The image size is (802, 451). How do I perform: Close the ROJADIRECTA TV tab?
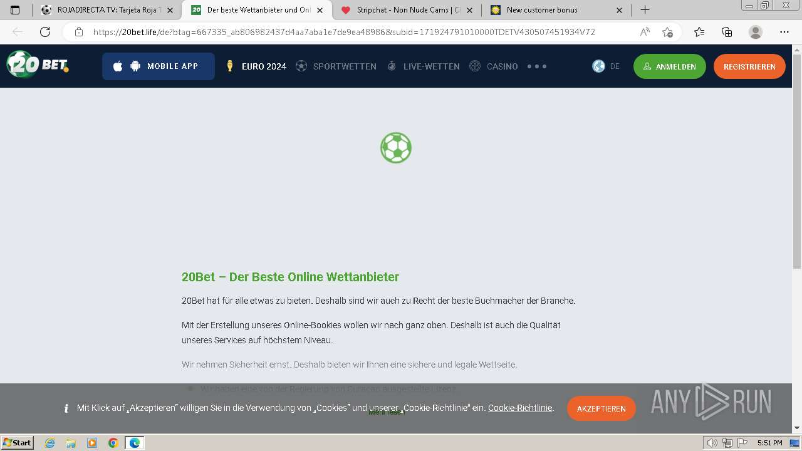pyautogui.click(x=170, y=10)
